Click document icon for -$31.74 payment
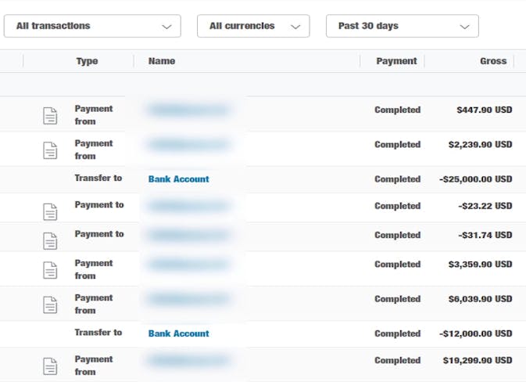 coord(50,240)
